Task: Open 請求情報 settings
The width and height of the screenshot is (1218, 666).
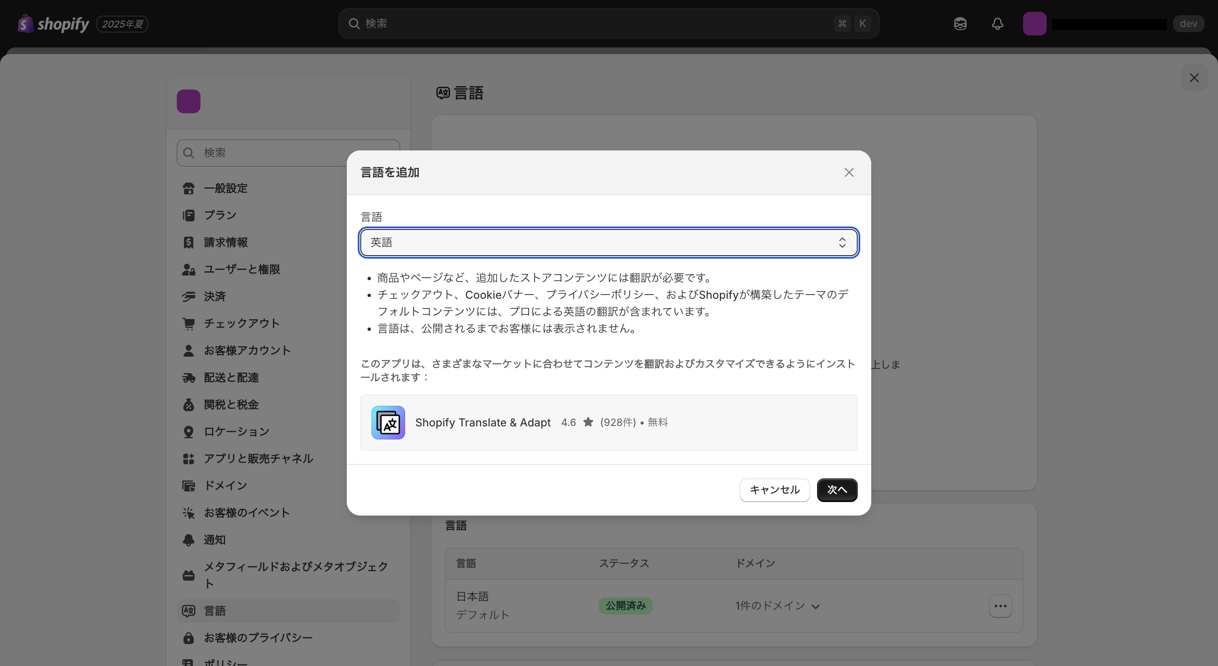Action: [x=288, y=242]
